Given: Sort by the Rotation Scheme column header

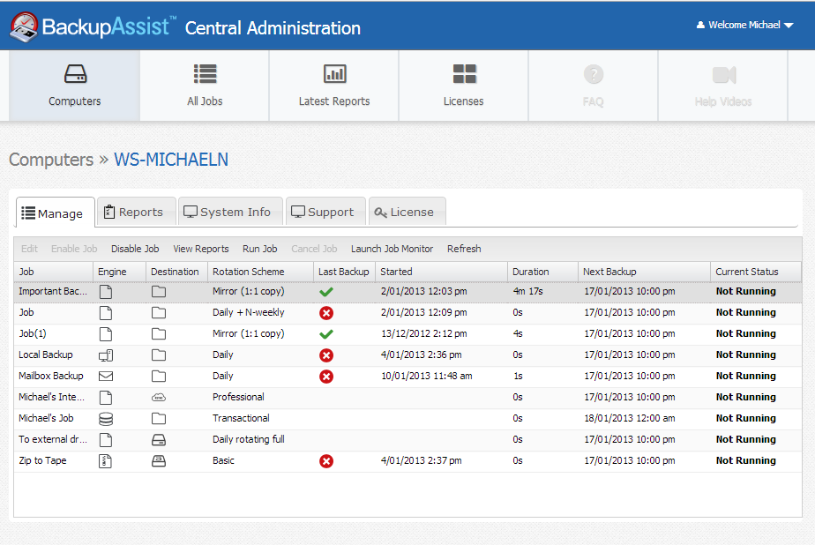Looking at the screenshot, I should pos(260,272).
